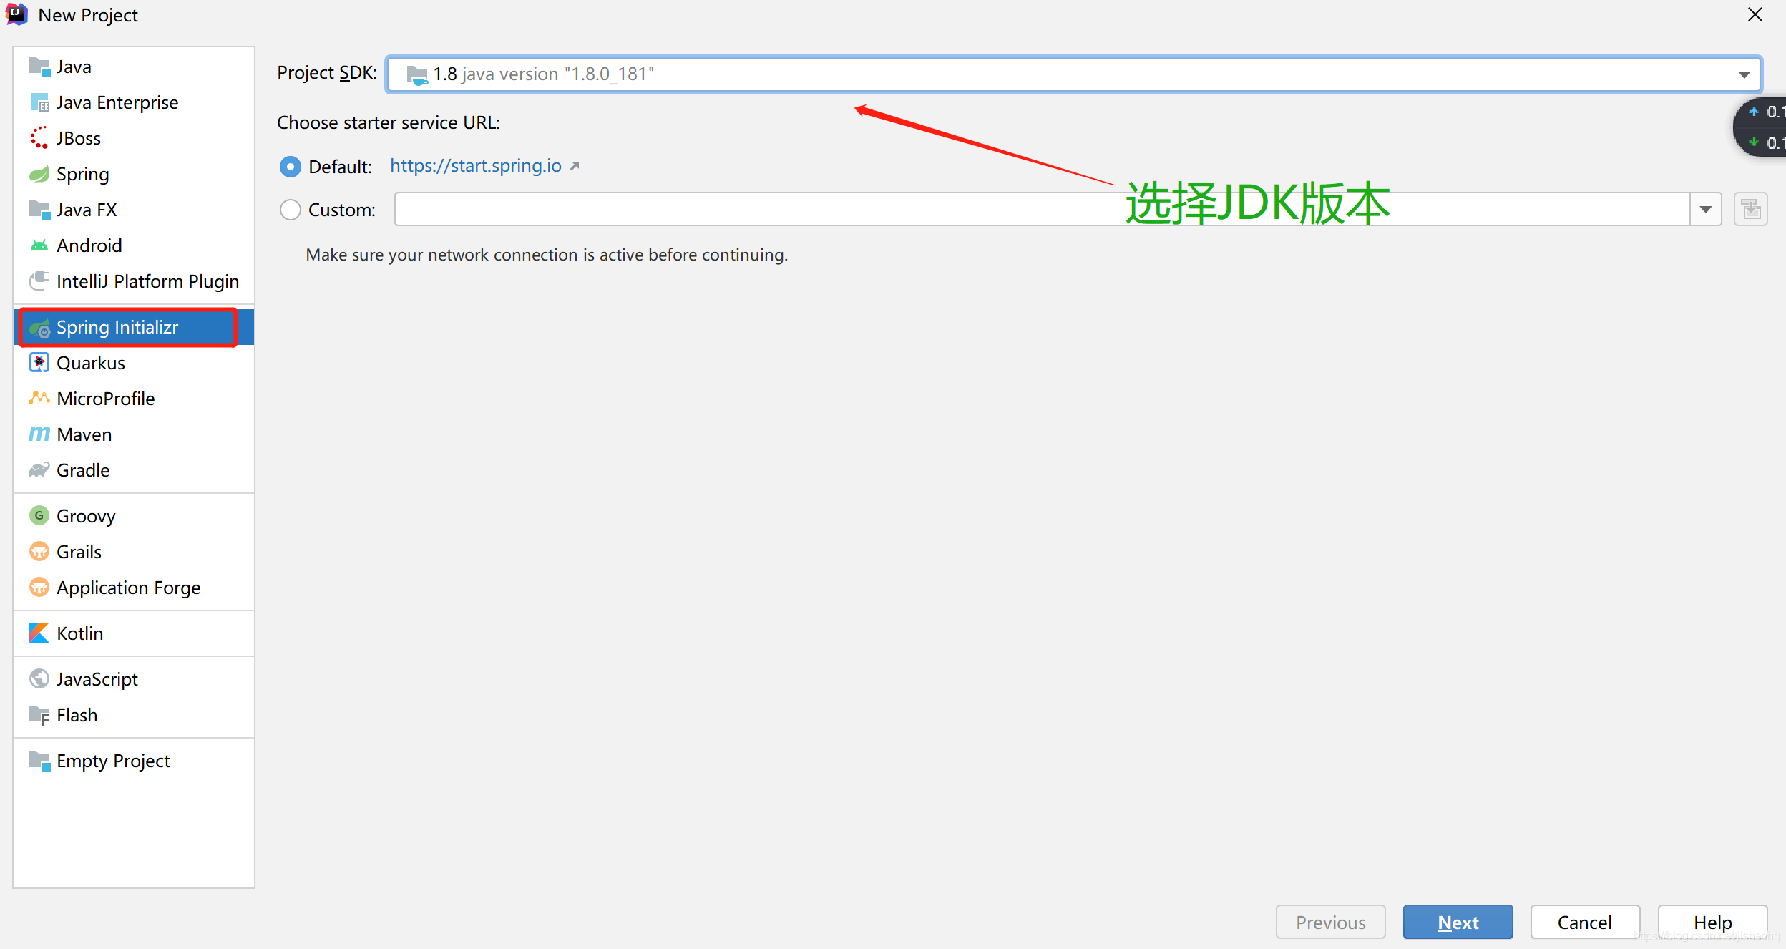Select the Kotlin list entry label
1786x949 pixels.
pyautogui.click(x=80, y=633)
